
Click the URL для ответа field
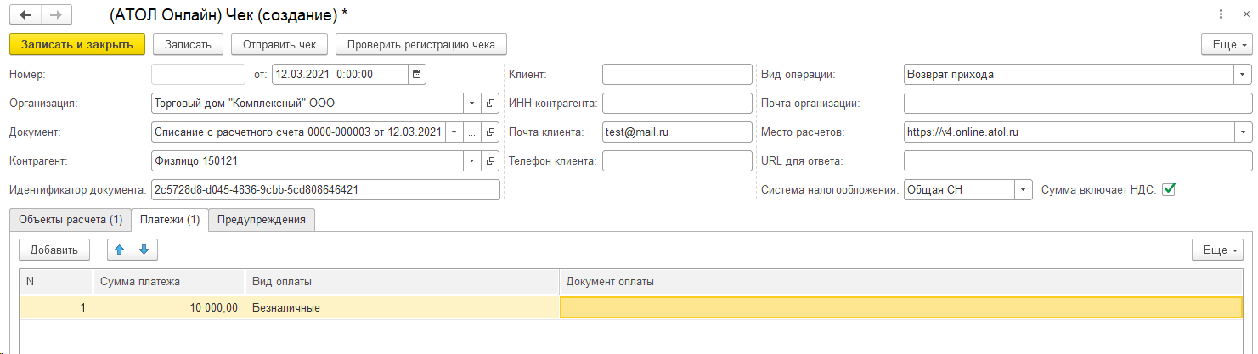[x=1078, y=160]
